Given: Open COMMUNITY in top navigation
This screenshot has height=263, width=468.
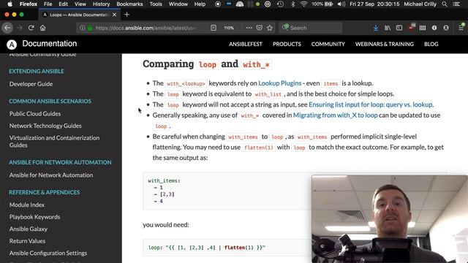Looking at the screenshot, I should point(328,44).
